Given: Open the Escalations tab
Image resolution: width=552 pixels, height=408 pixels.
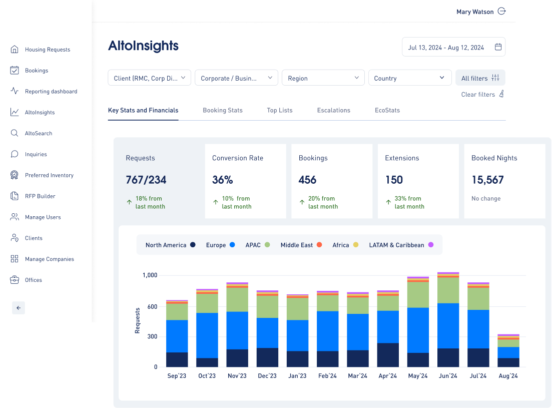Looking at the screenshot, I should point(333,111).
